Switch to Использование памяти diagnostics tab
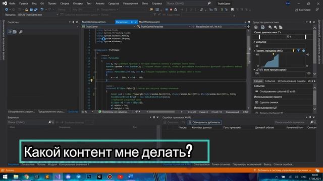323x181 pixels. pos(292,81)
